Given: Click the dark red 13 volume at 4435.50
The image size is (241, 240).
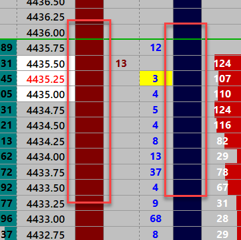Looking at the screenshot, I should [121, 64].
